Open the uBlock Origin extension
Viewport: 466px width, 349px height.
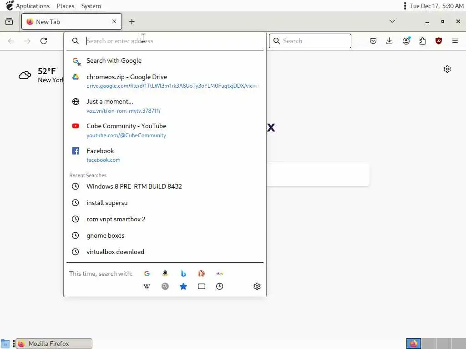439,41
